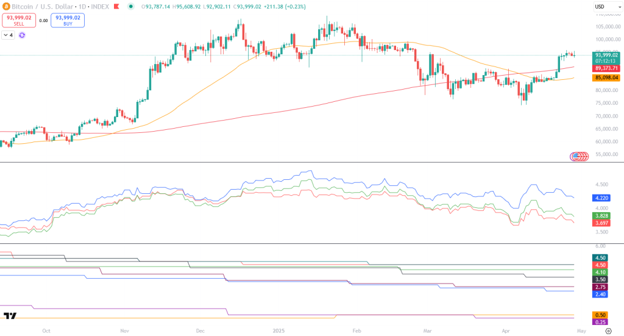Click the 1D interval label
The height and width of the screenshot is (336, 624).
pos(82,7)
